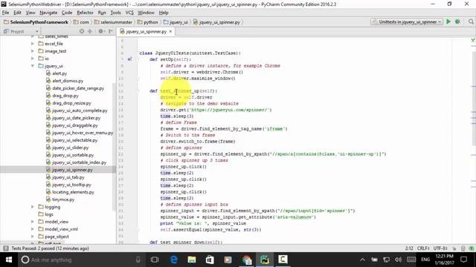Open the run configuration dropdown

(x=407, y=22)
